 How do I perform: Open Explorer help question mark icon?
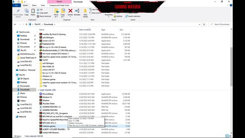pyautogui.click(x=231, y=5)
